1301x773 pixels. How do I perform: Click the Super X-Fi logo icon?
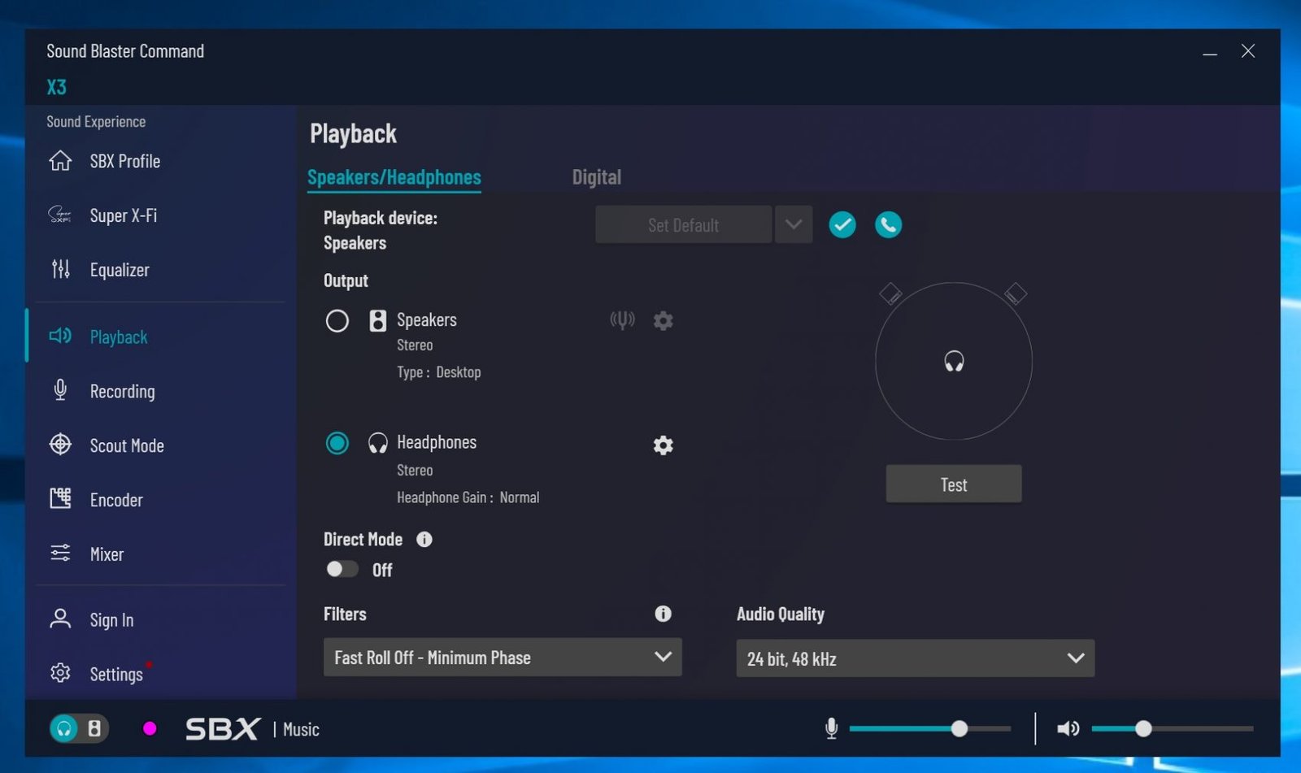coord(60,215)
